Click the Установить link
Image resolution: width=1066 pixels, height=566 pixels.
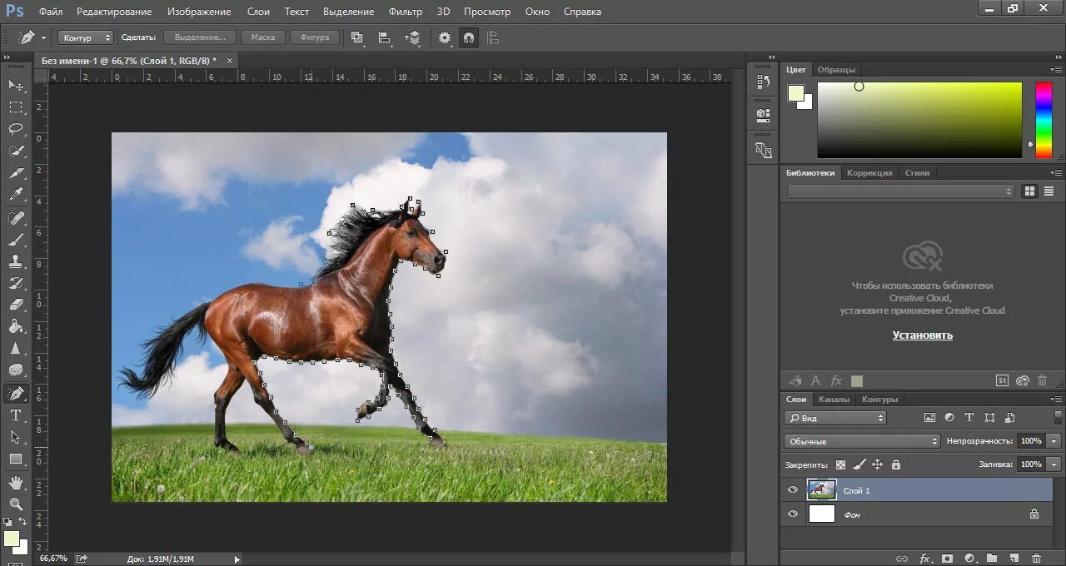tap(922, 335)
